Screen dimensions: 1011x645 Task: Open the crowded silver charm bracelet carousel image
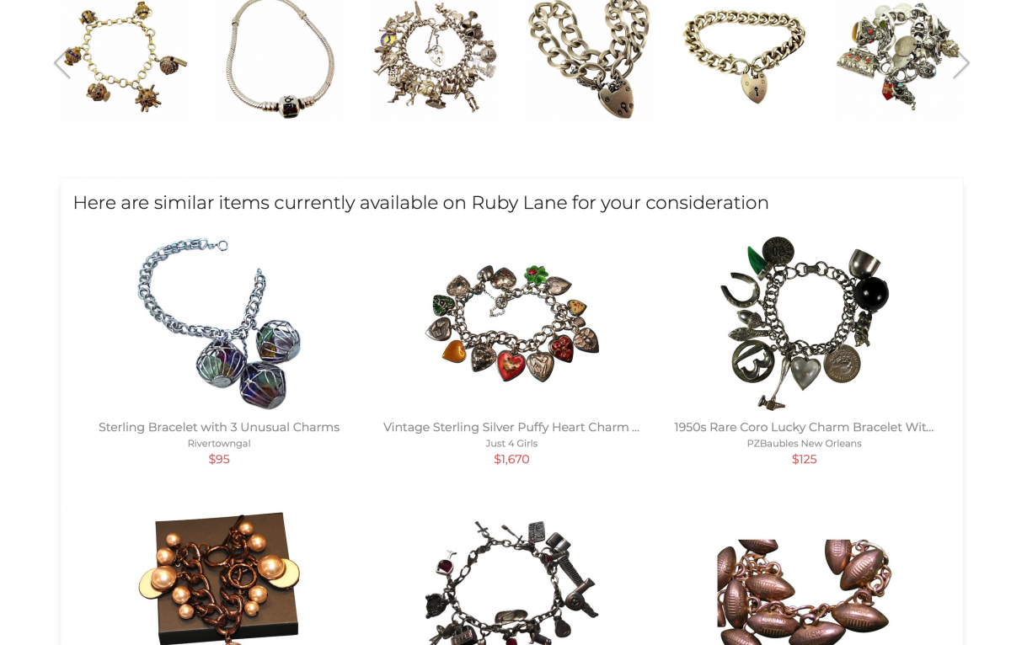(435, 57)
